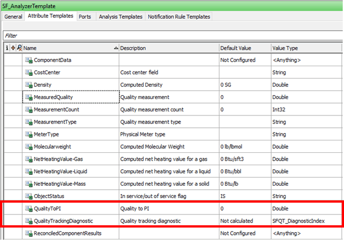The height and width of the screenshot is (240, 344).
Task: Click the 'Not calculated' default value
Action: point(236,221)
